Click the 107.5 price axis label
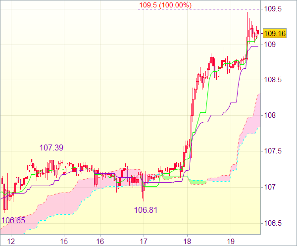 click(x=273, y=151)
